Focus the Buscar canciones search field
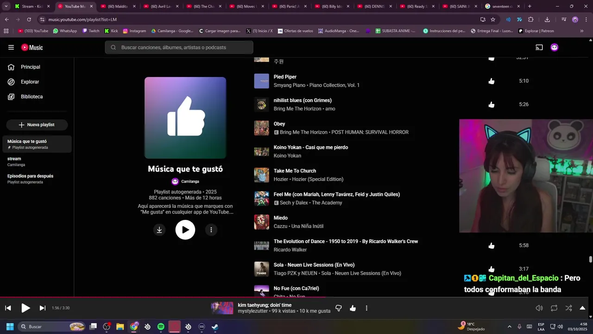The image size is (593, 334). point(179,47)
